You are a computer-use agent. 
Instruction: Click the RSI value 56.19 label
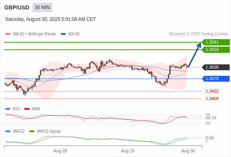point(211,118)
